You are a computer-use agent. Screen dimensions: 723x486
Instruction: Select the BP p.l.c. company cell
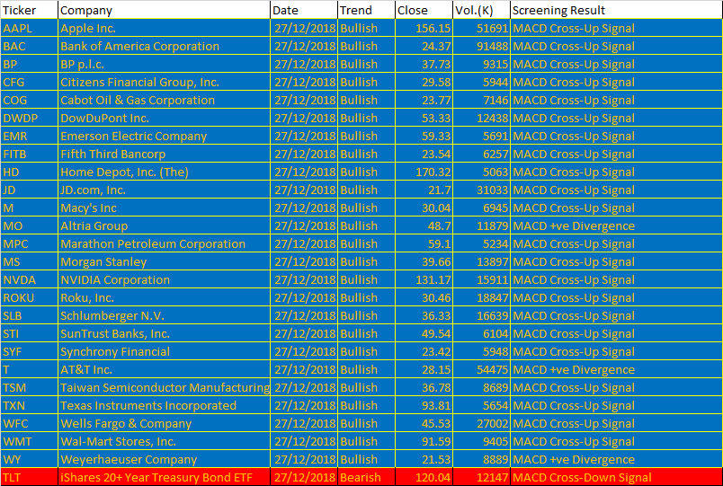pyautogui.click(x=164, y=64)
